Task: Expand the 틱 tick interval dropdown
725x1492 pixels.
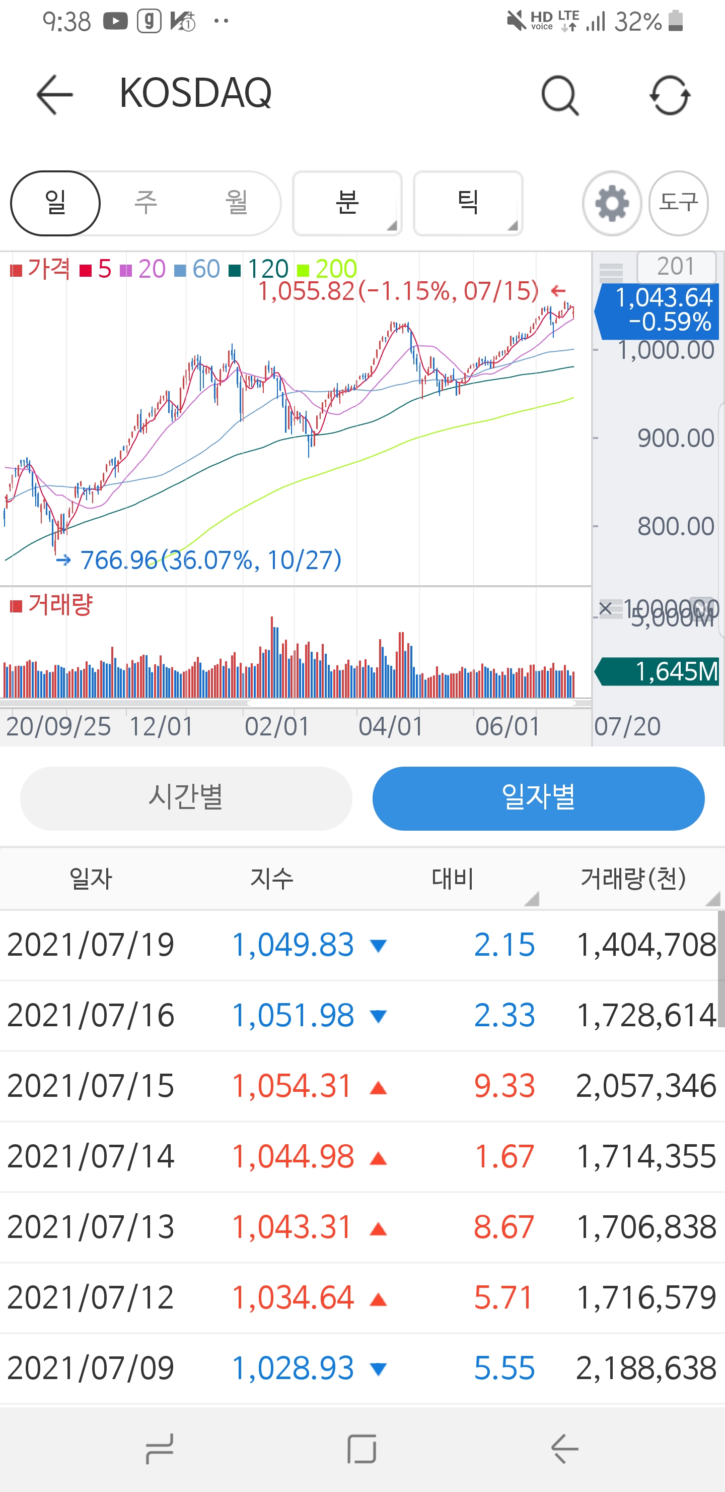Action: coord(468,203)
